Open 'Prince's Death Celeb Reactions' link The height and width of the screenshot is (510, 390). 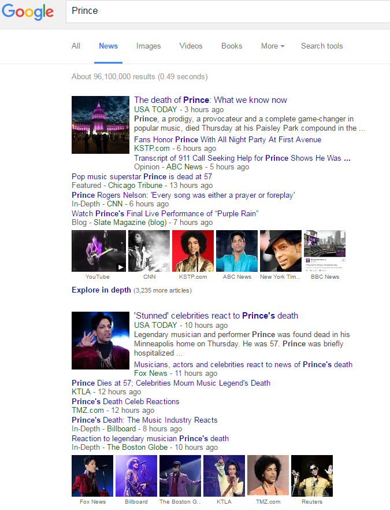pos(125,401)
